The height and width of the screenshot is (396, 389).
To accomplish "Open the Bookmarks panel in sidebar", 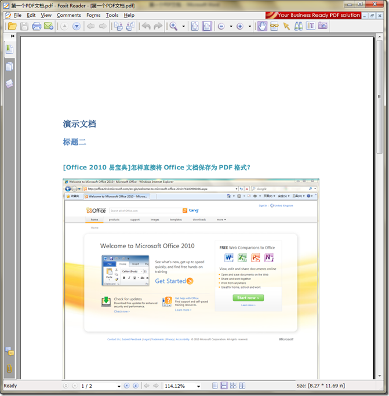I will click(x=10, y=49).
